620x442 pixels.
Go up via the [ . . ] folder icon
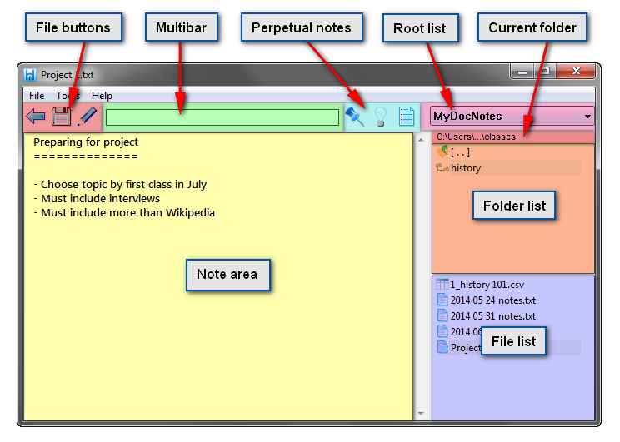tap(442, 151)
